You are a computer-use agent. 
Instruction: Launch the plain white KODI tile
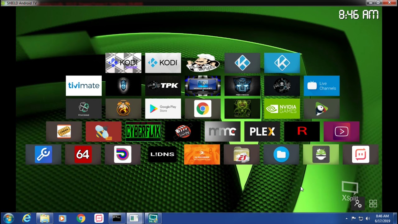coord(163,63)
